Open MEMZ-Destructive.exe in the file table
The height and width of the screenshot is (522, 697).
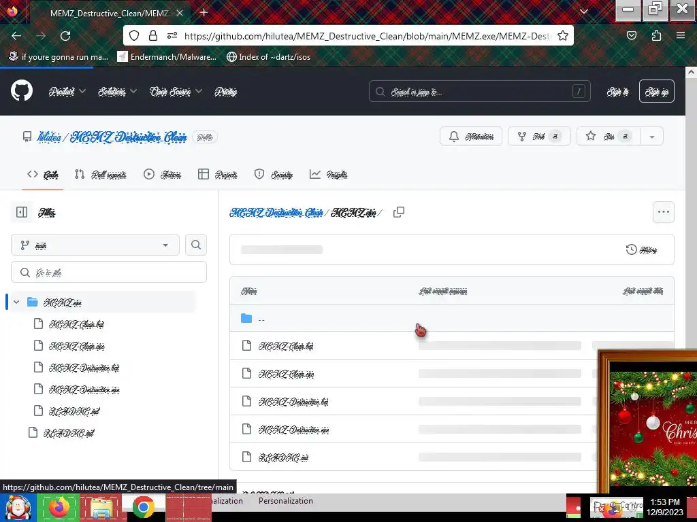click(294, 430)
